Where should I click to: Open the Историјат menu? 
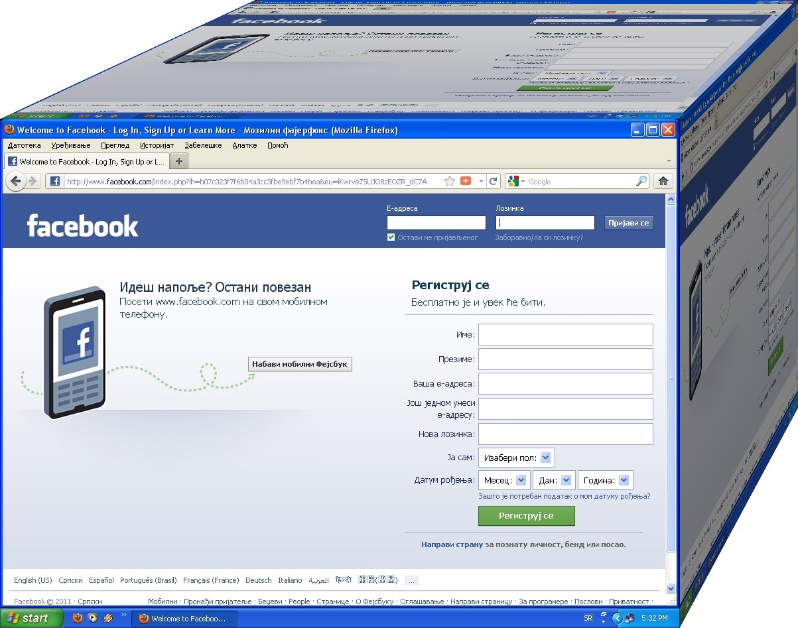[x=157, y=145]
